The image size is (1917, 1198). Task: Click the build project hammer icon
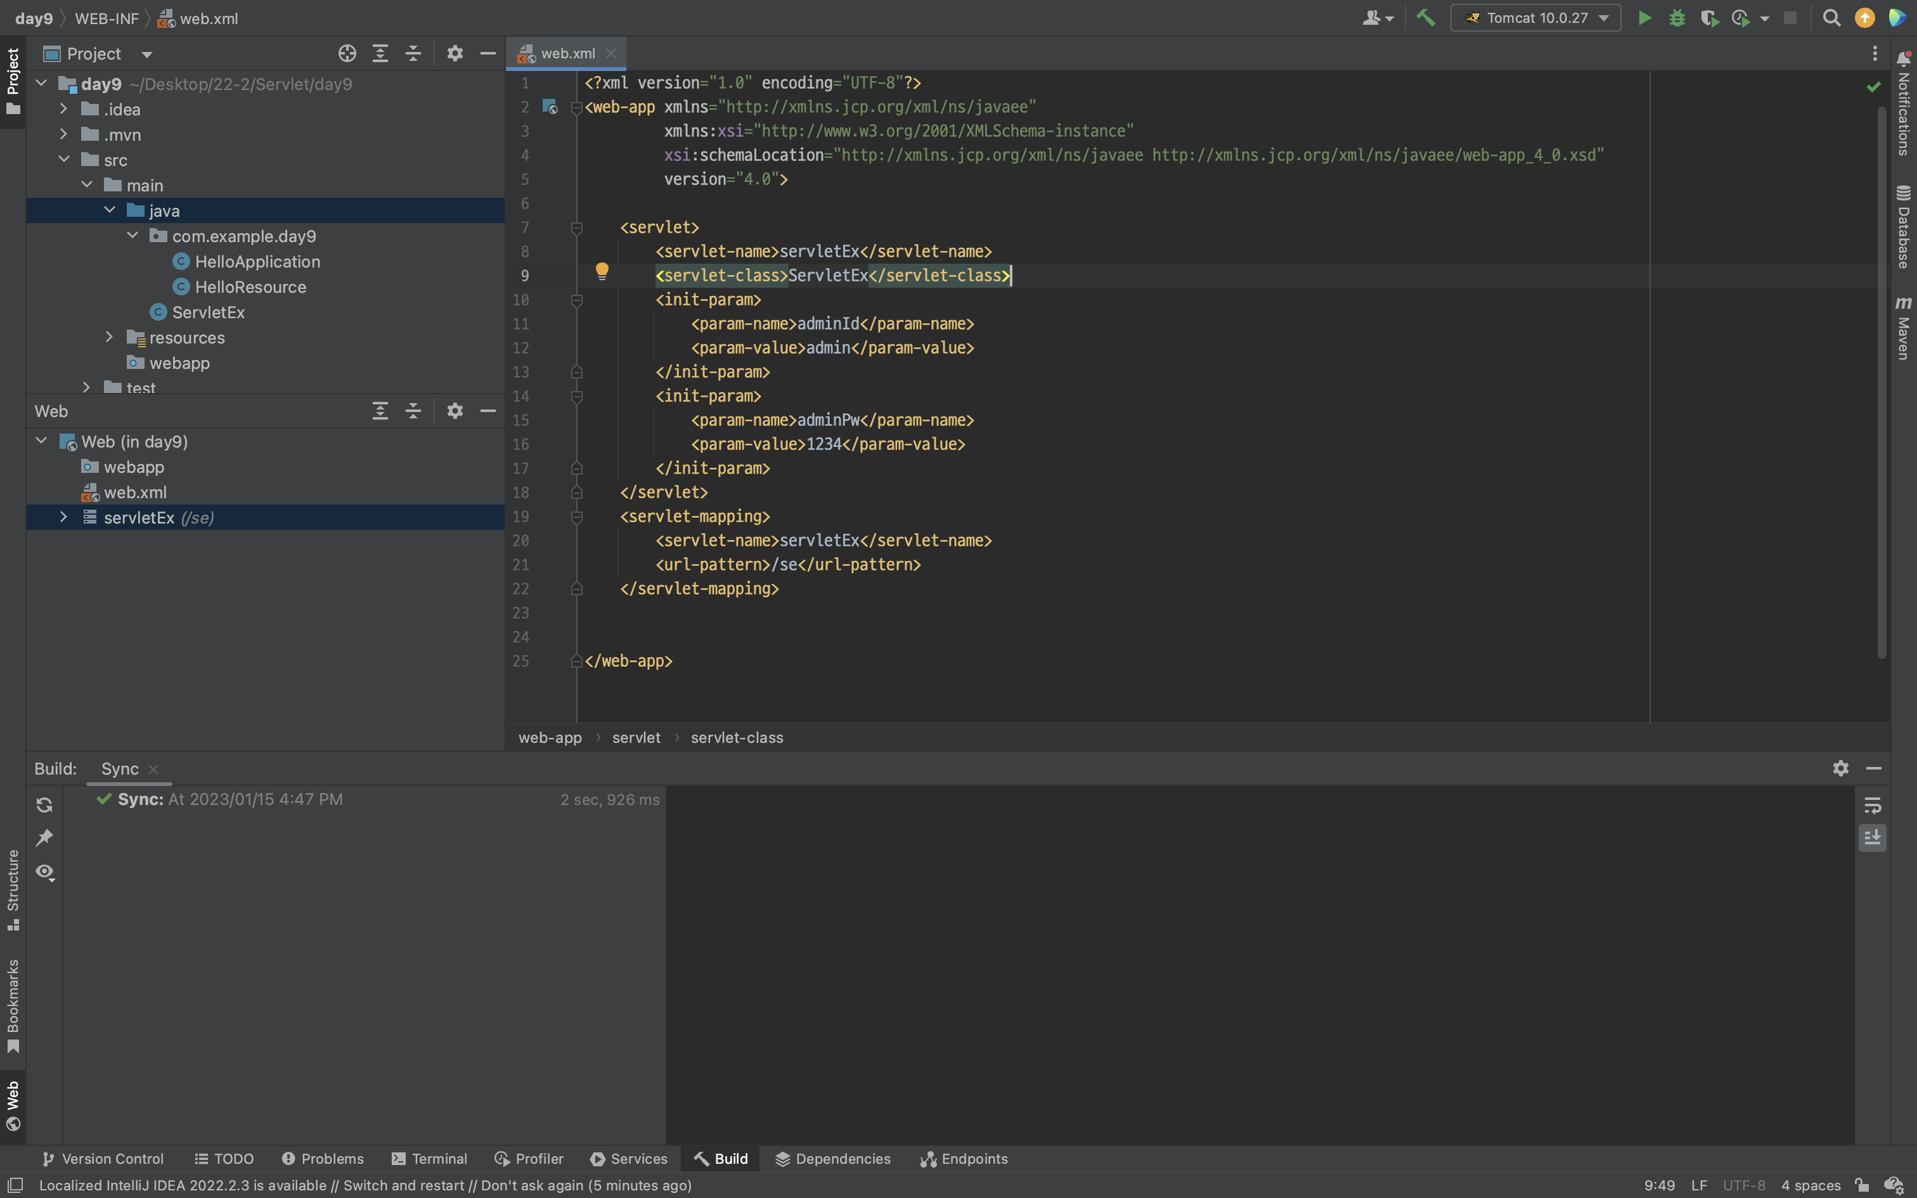click(x=1425, y=18)
